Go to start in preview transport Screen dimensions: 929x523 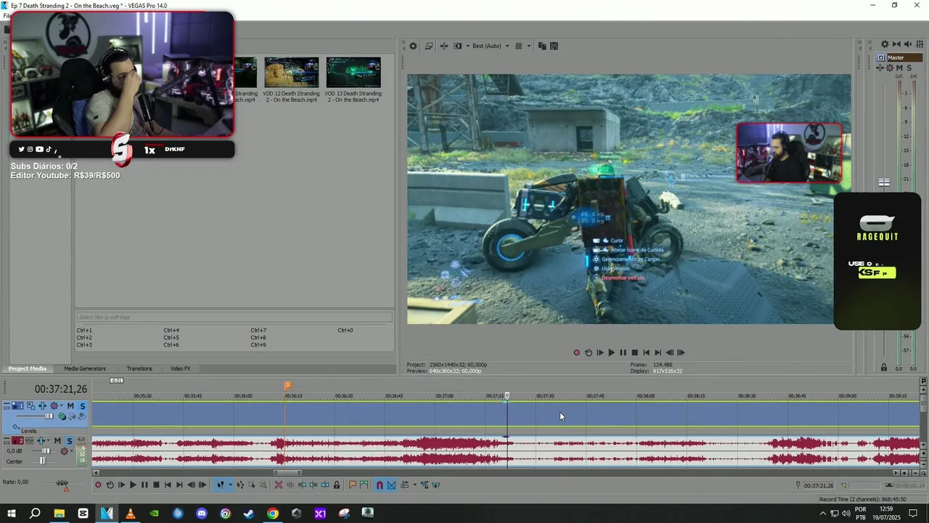click(x=646, y=352)
